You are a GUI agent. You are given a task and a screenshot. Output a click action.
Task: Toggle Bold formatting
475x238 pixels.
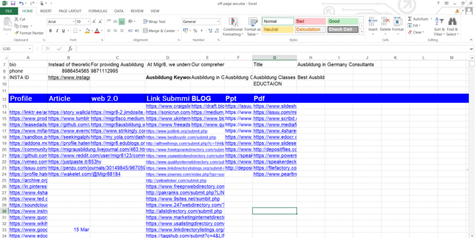click(x=50, y=30)
